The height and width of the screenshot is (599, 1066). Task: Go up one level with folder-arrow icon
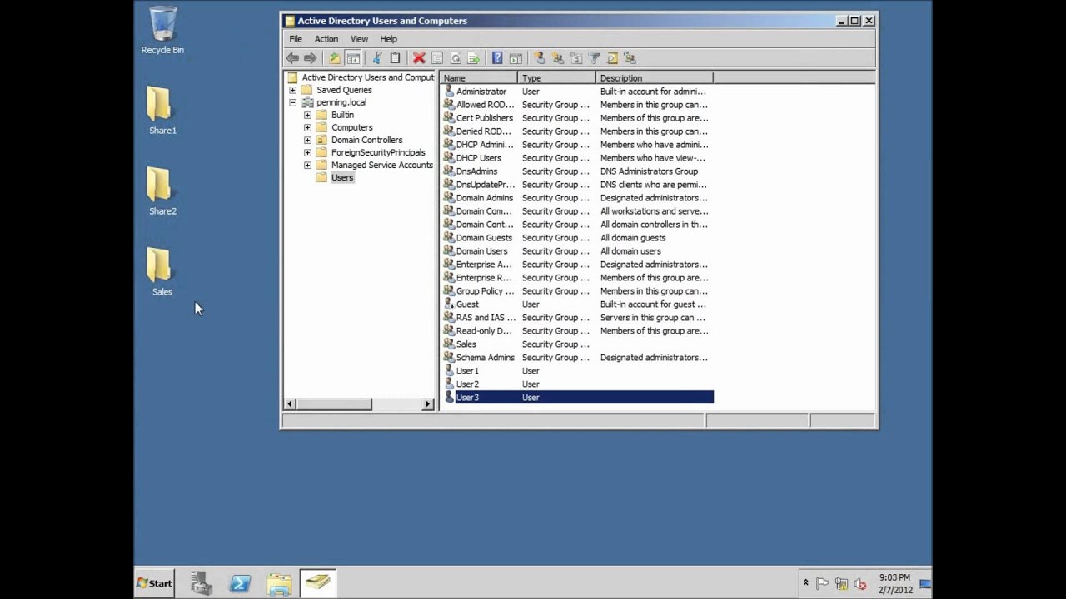click(335, 58)
